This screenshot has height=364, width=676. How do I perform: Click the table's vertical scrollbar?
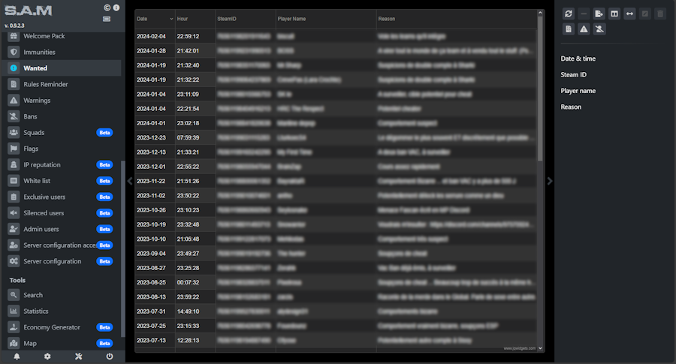pyautogui.click(x=540, y=90)
